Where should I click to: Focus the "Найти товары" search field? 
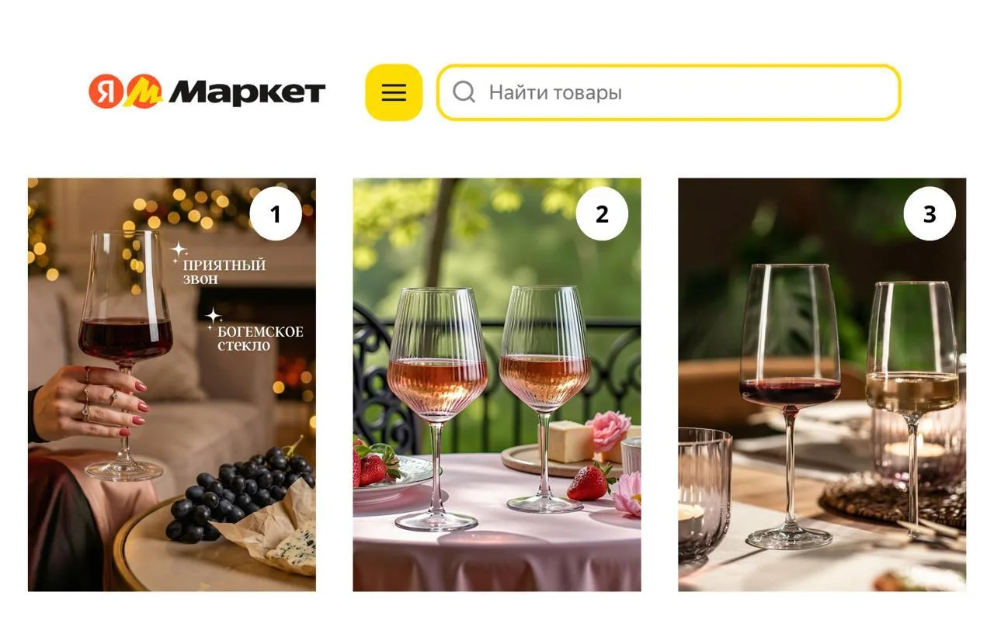(x=669, y=92)
